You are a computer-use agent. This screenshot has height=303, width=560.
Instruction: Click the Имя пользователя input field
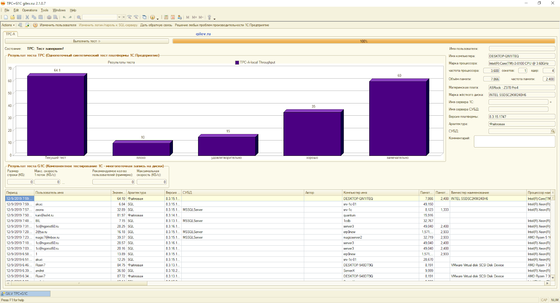coord(522,49)
